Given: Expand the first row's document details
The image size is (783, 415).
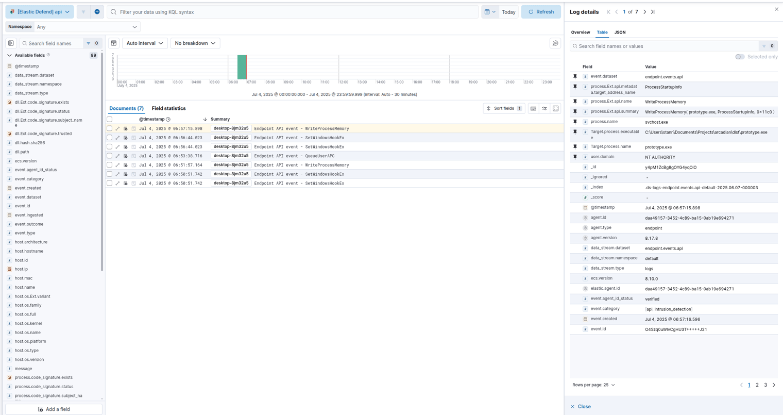Looking at the screenshot, I should (x=117, y=129).
